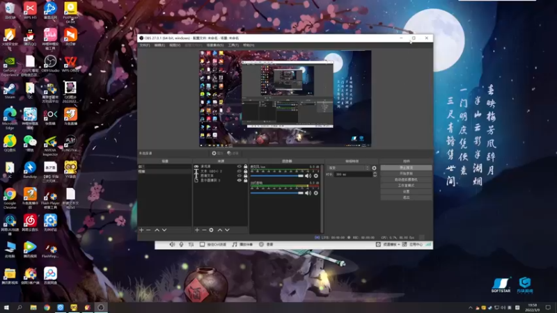Toggle the lock on the 游戏源 source

tap(246, 166)
